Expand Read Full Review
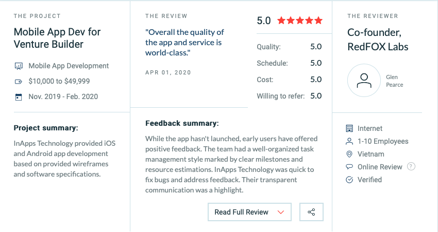 [249, 212]
